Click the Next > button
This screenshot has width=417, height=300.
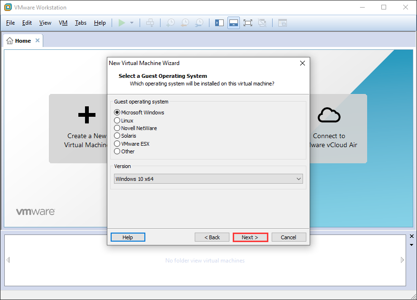pyautogui.click(x=250, y=237)
